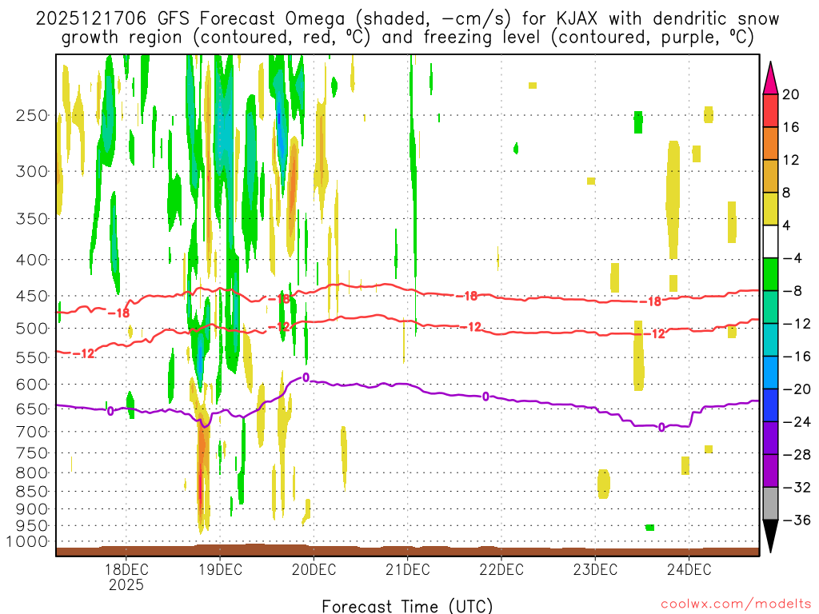Click the green legend band between -4 and -8
This screenshot has height=614, width=819.
pos(770,274)
